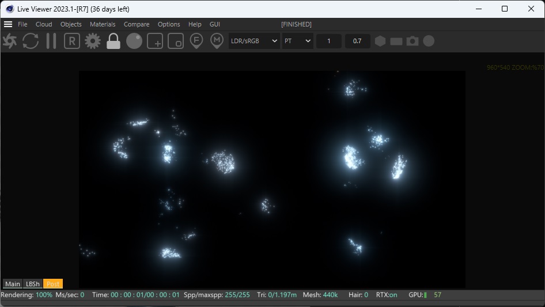Click the Cinema 4D app icon in title bar
545x307 pixels.
click(x=10, y=9)
